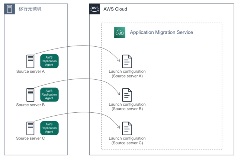The height and width of the screenshot is (159, 238).
Task: Open Launch configuration document icon for server C
Action: 127,128
